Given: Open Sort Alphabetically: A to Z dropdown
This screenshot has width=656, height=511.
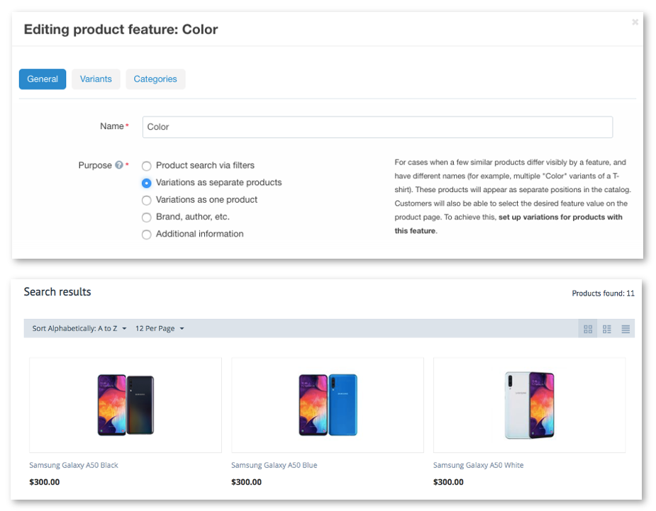Looking at the screenshot, I should 79,328.
